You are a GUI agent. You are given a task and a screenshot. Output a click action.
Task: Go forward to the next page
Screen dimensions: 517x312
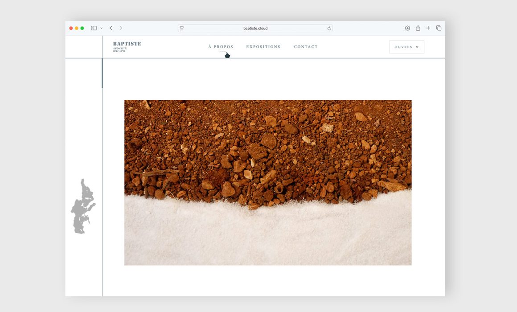pyautogui.click(x=121, y=28)
